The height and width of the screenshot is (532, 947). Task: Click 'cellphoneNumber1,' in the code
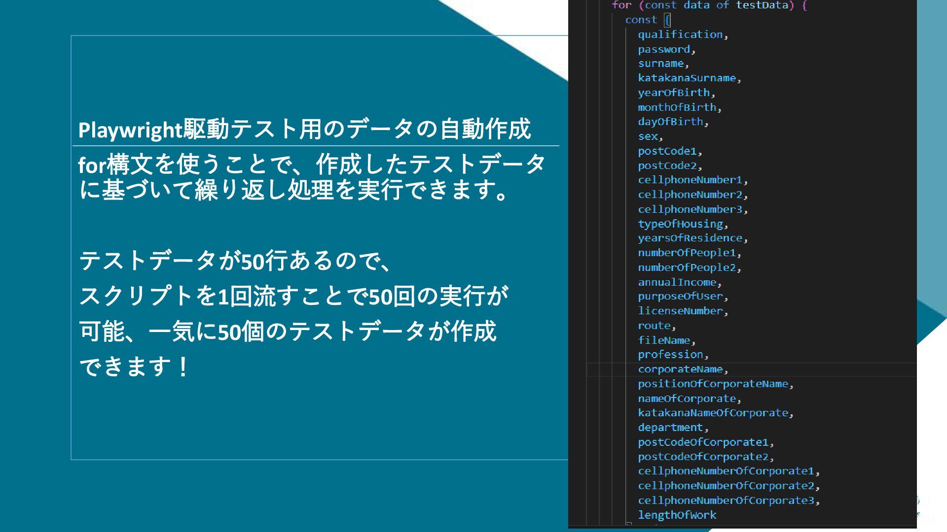click(693, 180)
